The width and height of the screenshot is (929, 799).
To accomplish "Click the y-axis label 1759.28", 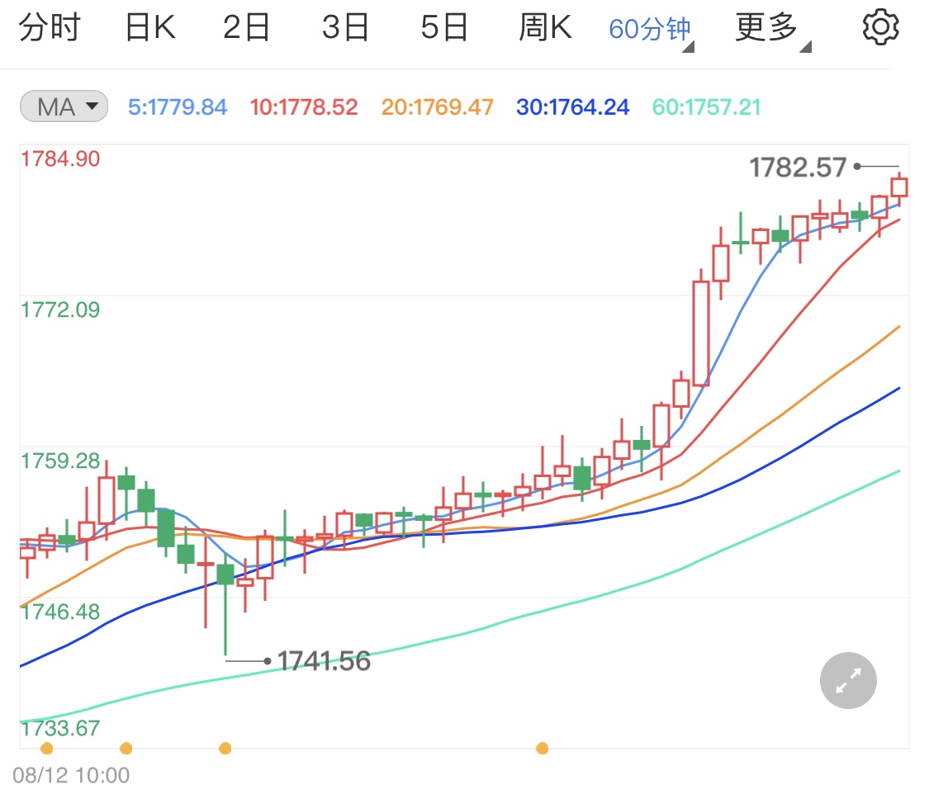I will (x=60, y=461).
